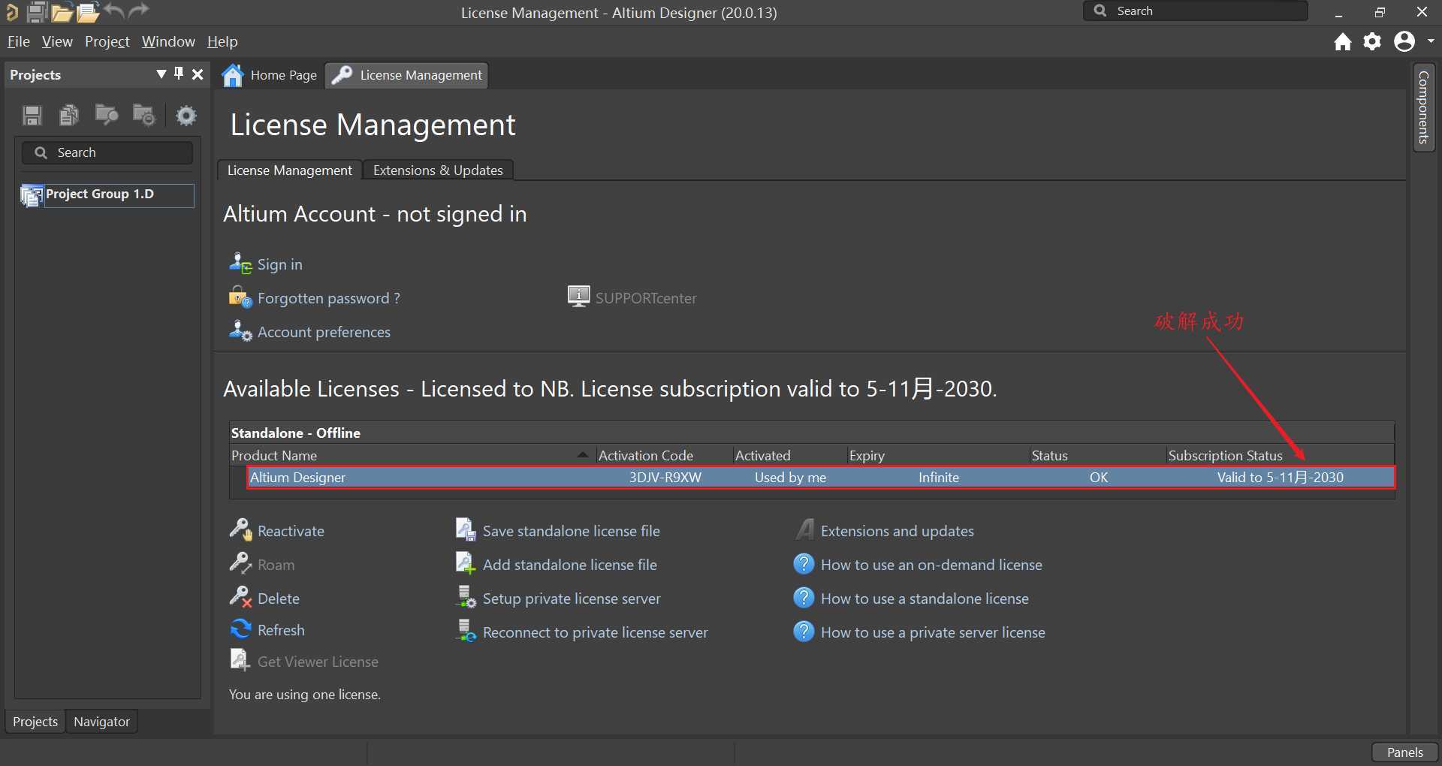Click Forgotten password link
This screenshot has width=1442, height=766.
pos(328,298)
